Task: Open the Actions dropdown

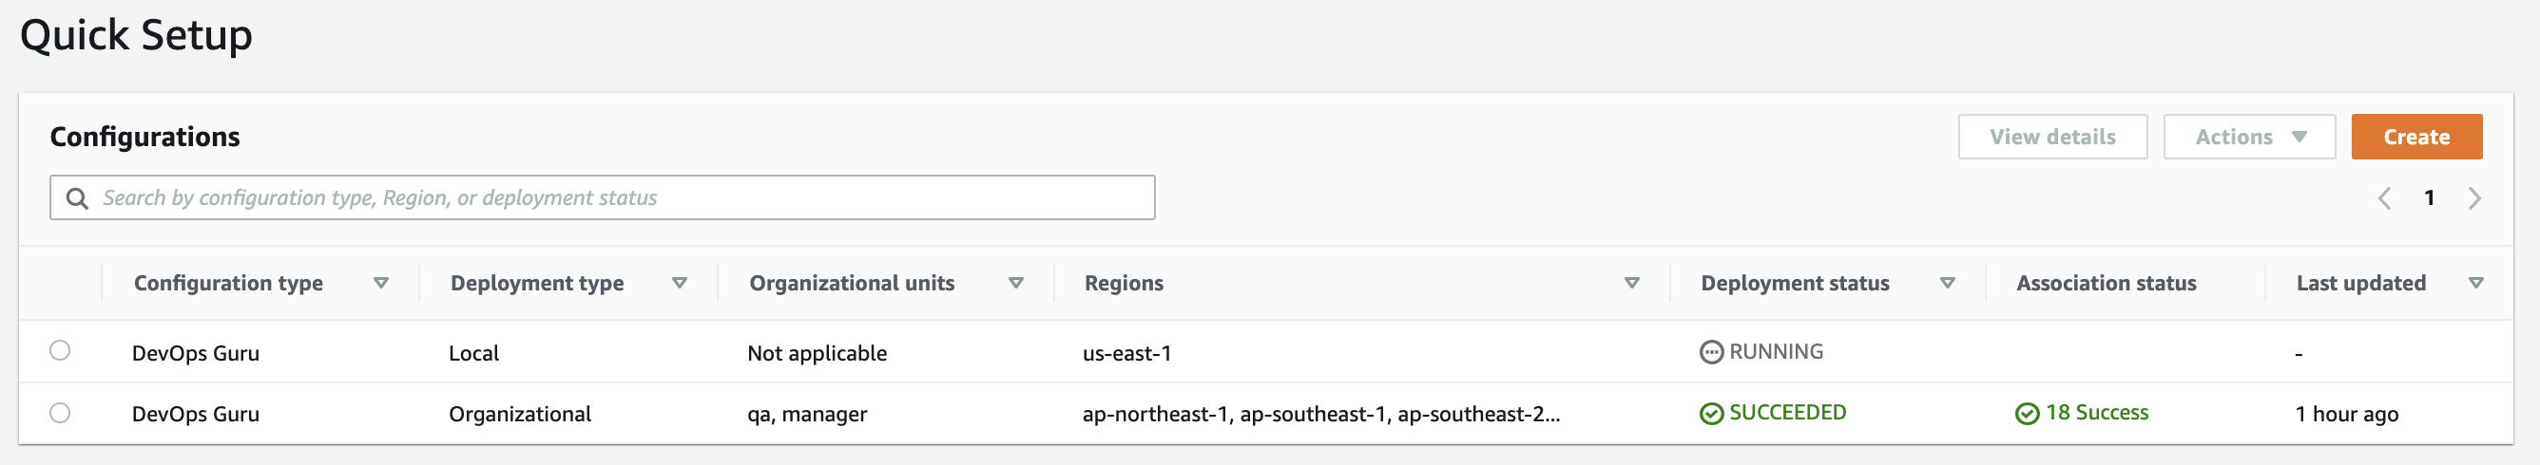Action: (2248, 137)
